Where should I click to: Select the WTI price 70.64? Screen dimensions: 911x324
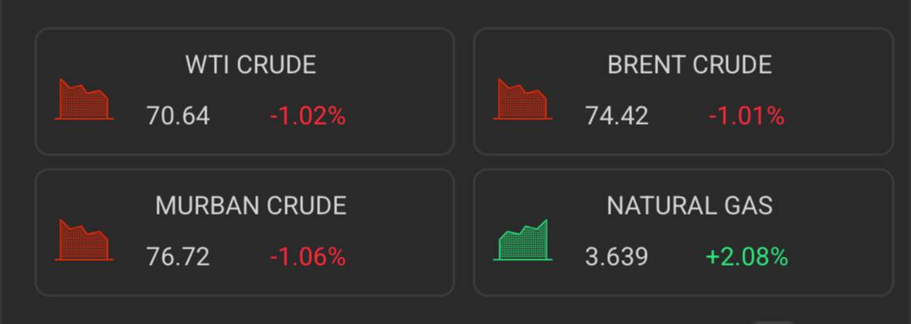[177, 116]
